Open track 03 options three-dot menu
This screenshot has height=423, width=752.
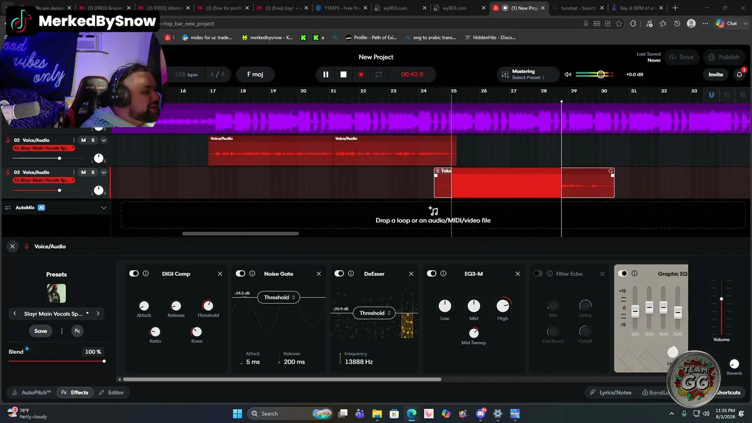tap(73, 173)
